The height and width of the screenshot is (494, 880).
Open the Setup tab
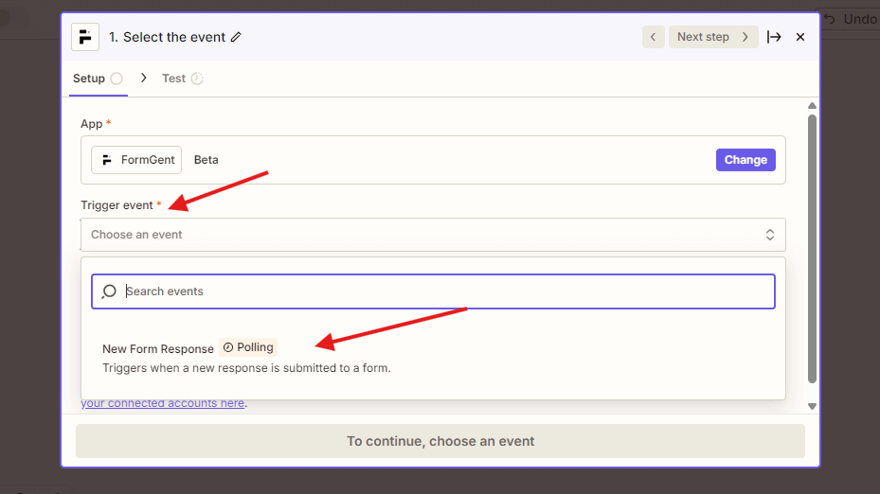98,79
